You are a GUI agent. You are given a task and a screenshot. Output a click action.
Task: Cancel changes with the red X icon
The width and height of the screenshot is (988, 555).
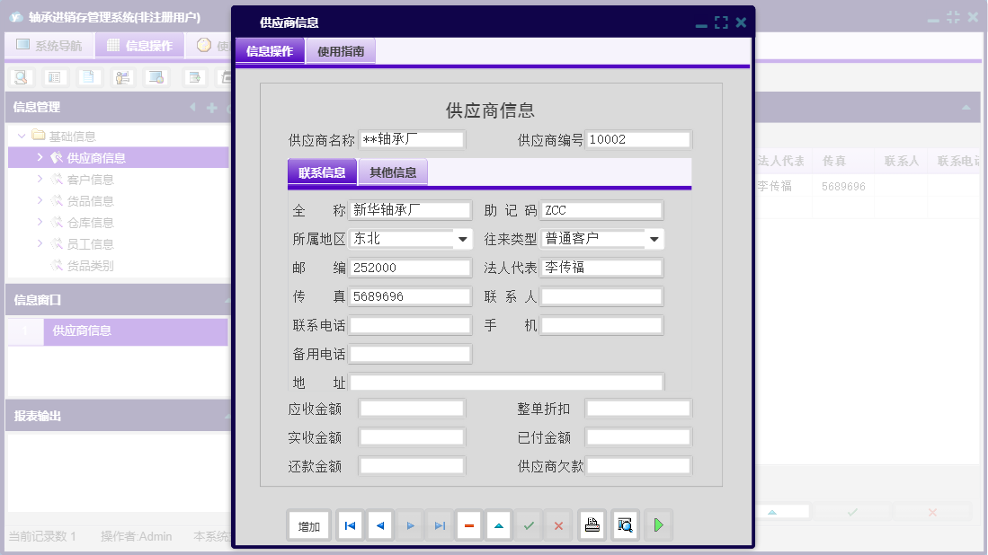tap(557, 525)
